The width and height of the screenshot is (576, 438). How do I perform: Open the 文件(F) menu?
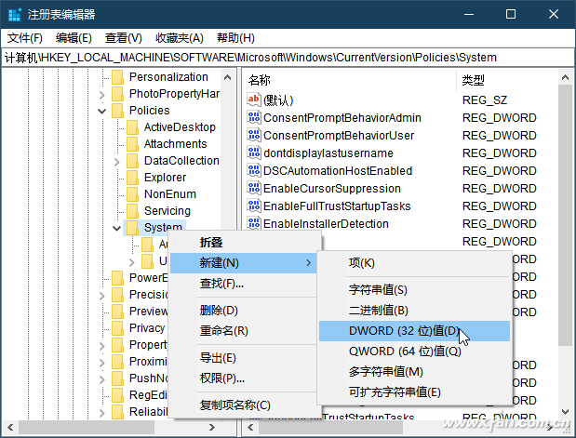[x=25, y=38]
